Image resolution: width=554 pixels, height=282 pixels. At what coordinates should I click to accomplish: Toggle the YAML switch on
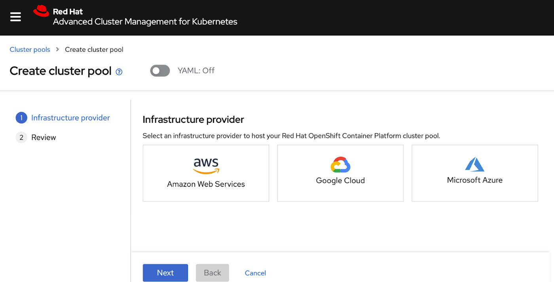160,71
